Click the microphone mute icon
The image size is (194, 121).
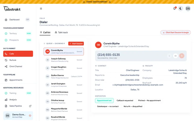click(169, 56)
